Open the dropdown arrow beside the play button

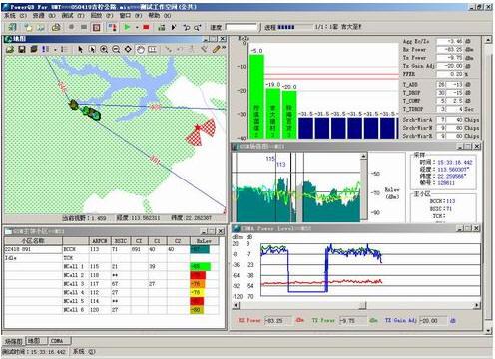click(x=137, y=28)
